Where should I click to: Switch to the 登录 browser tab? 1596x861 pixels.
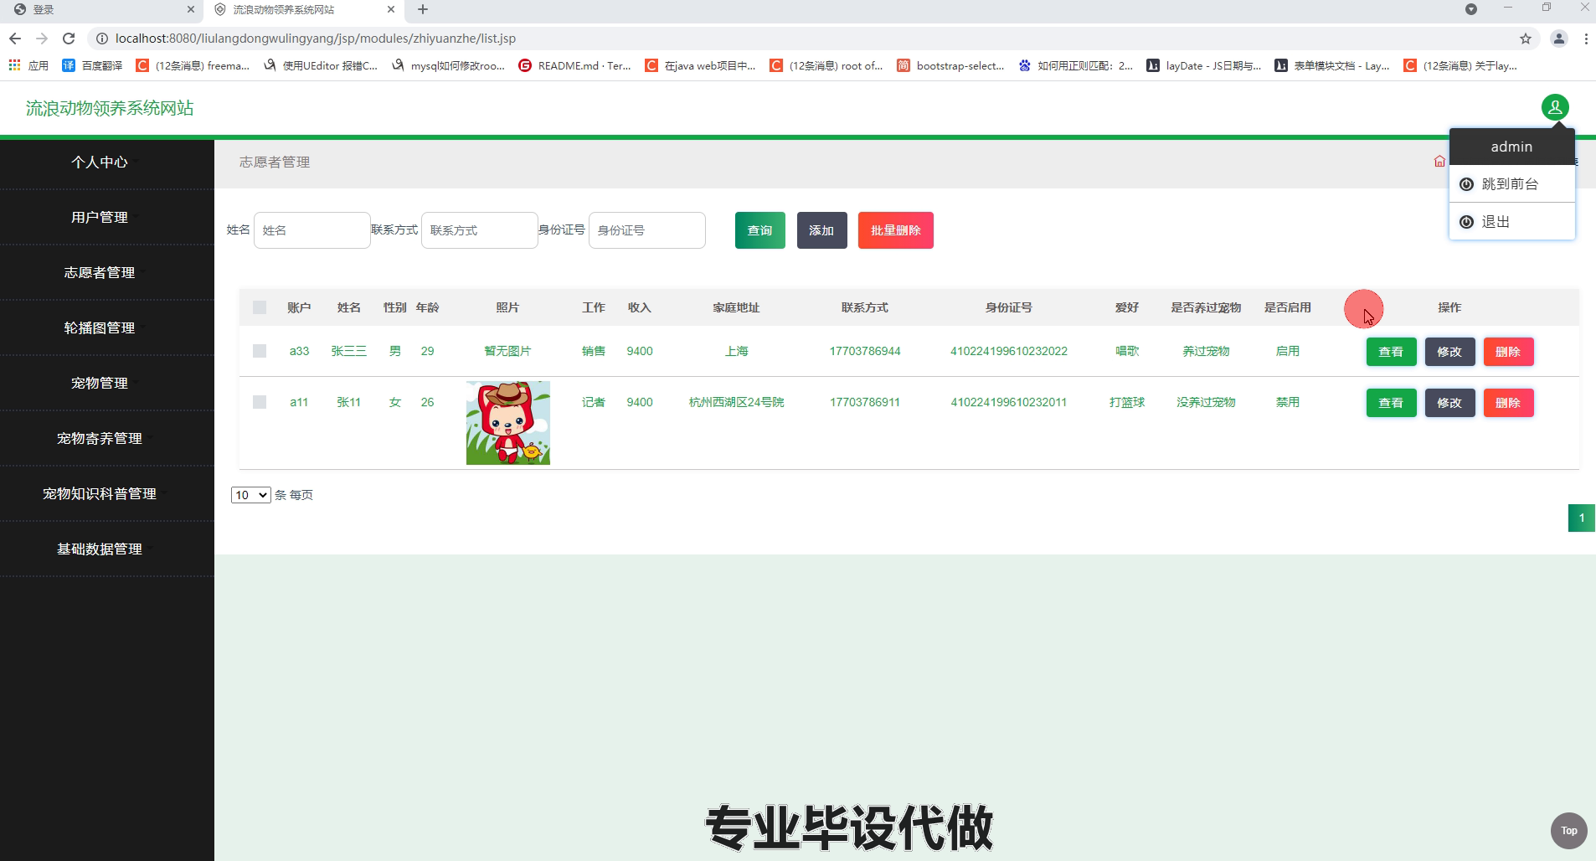(x=100, y=9)
